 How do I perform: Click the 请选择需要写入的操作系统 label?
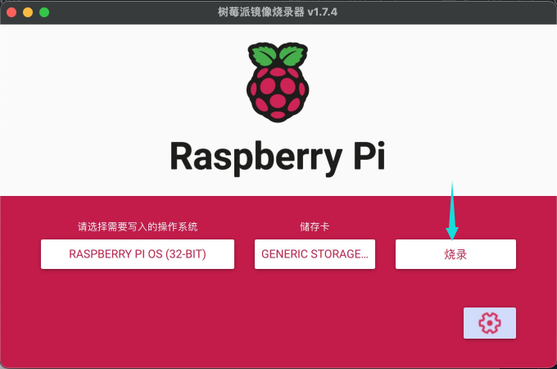click(138, 226)
